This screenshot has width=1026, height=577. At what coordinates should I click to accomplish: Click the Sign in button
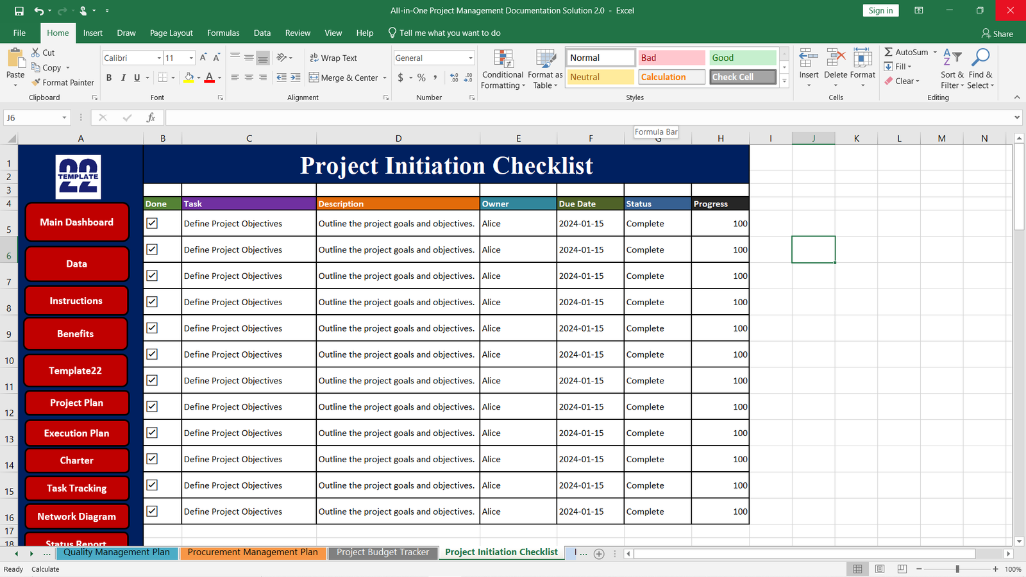click(880, 10)
